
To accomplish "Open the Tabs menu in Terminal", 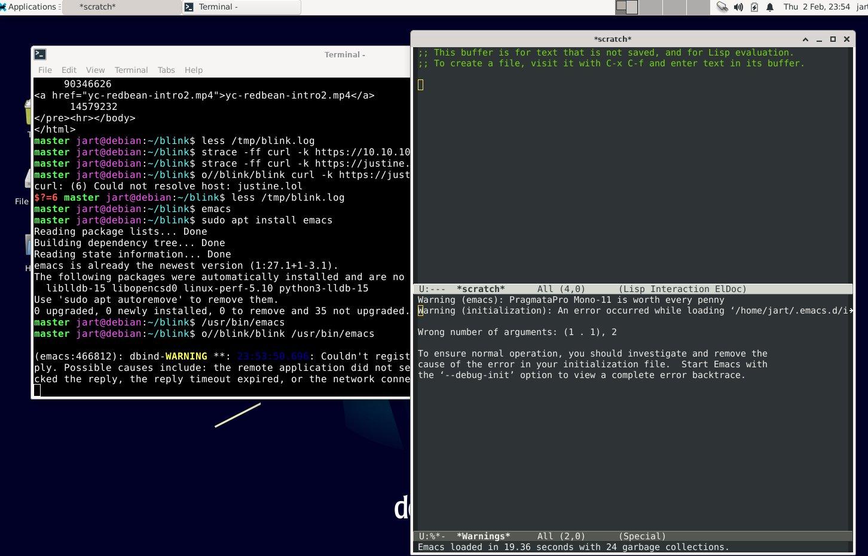I will click(166, 70).
